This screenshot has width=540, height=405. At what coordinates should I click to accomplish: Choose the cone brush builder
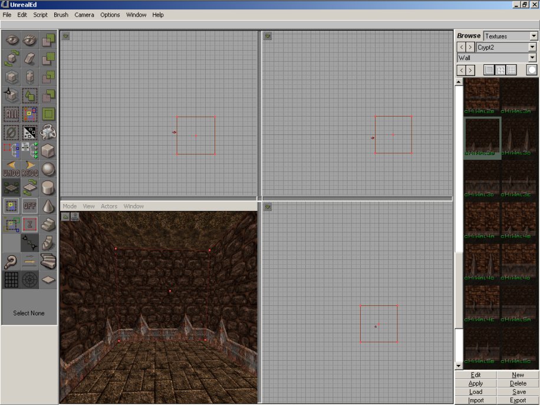pyautogui.click(x=48, y=206)
